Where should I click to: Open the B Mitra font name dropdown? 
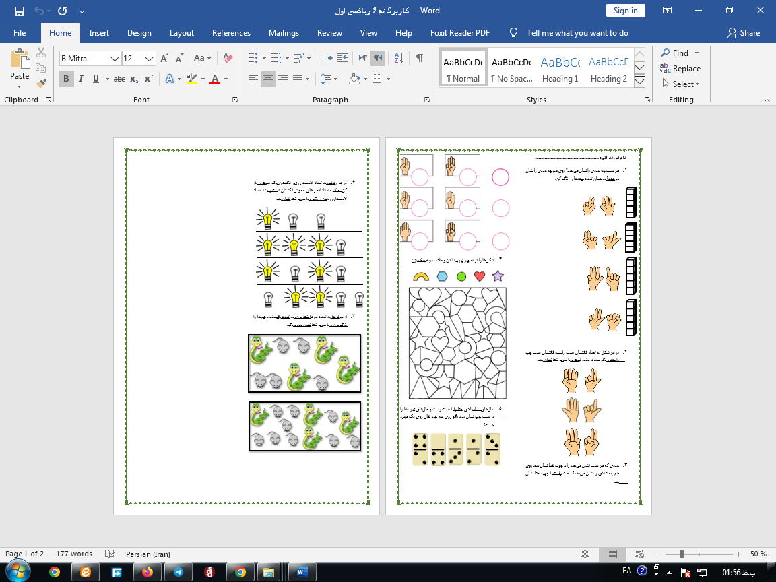(115, 59)
